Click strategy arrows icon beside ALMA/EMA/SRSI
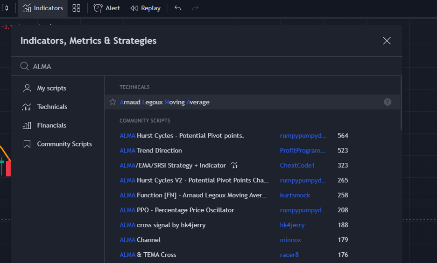The height and width of the screenshot is (263, 437). pos(234,166)
